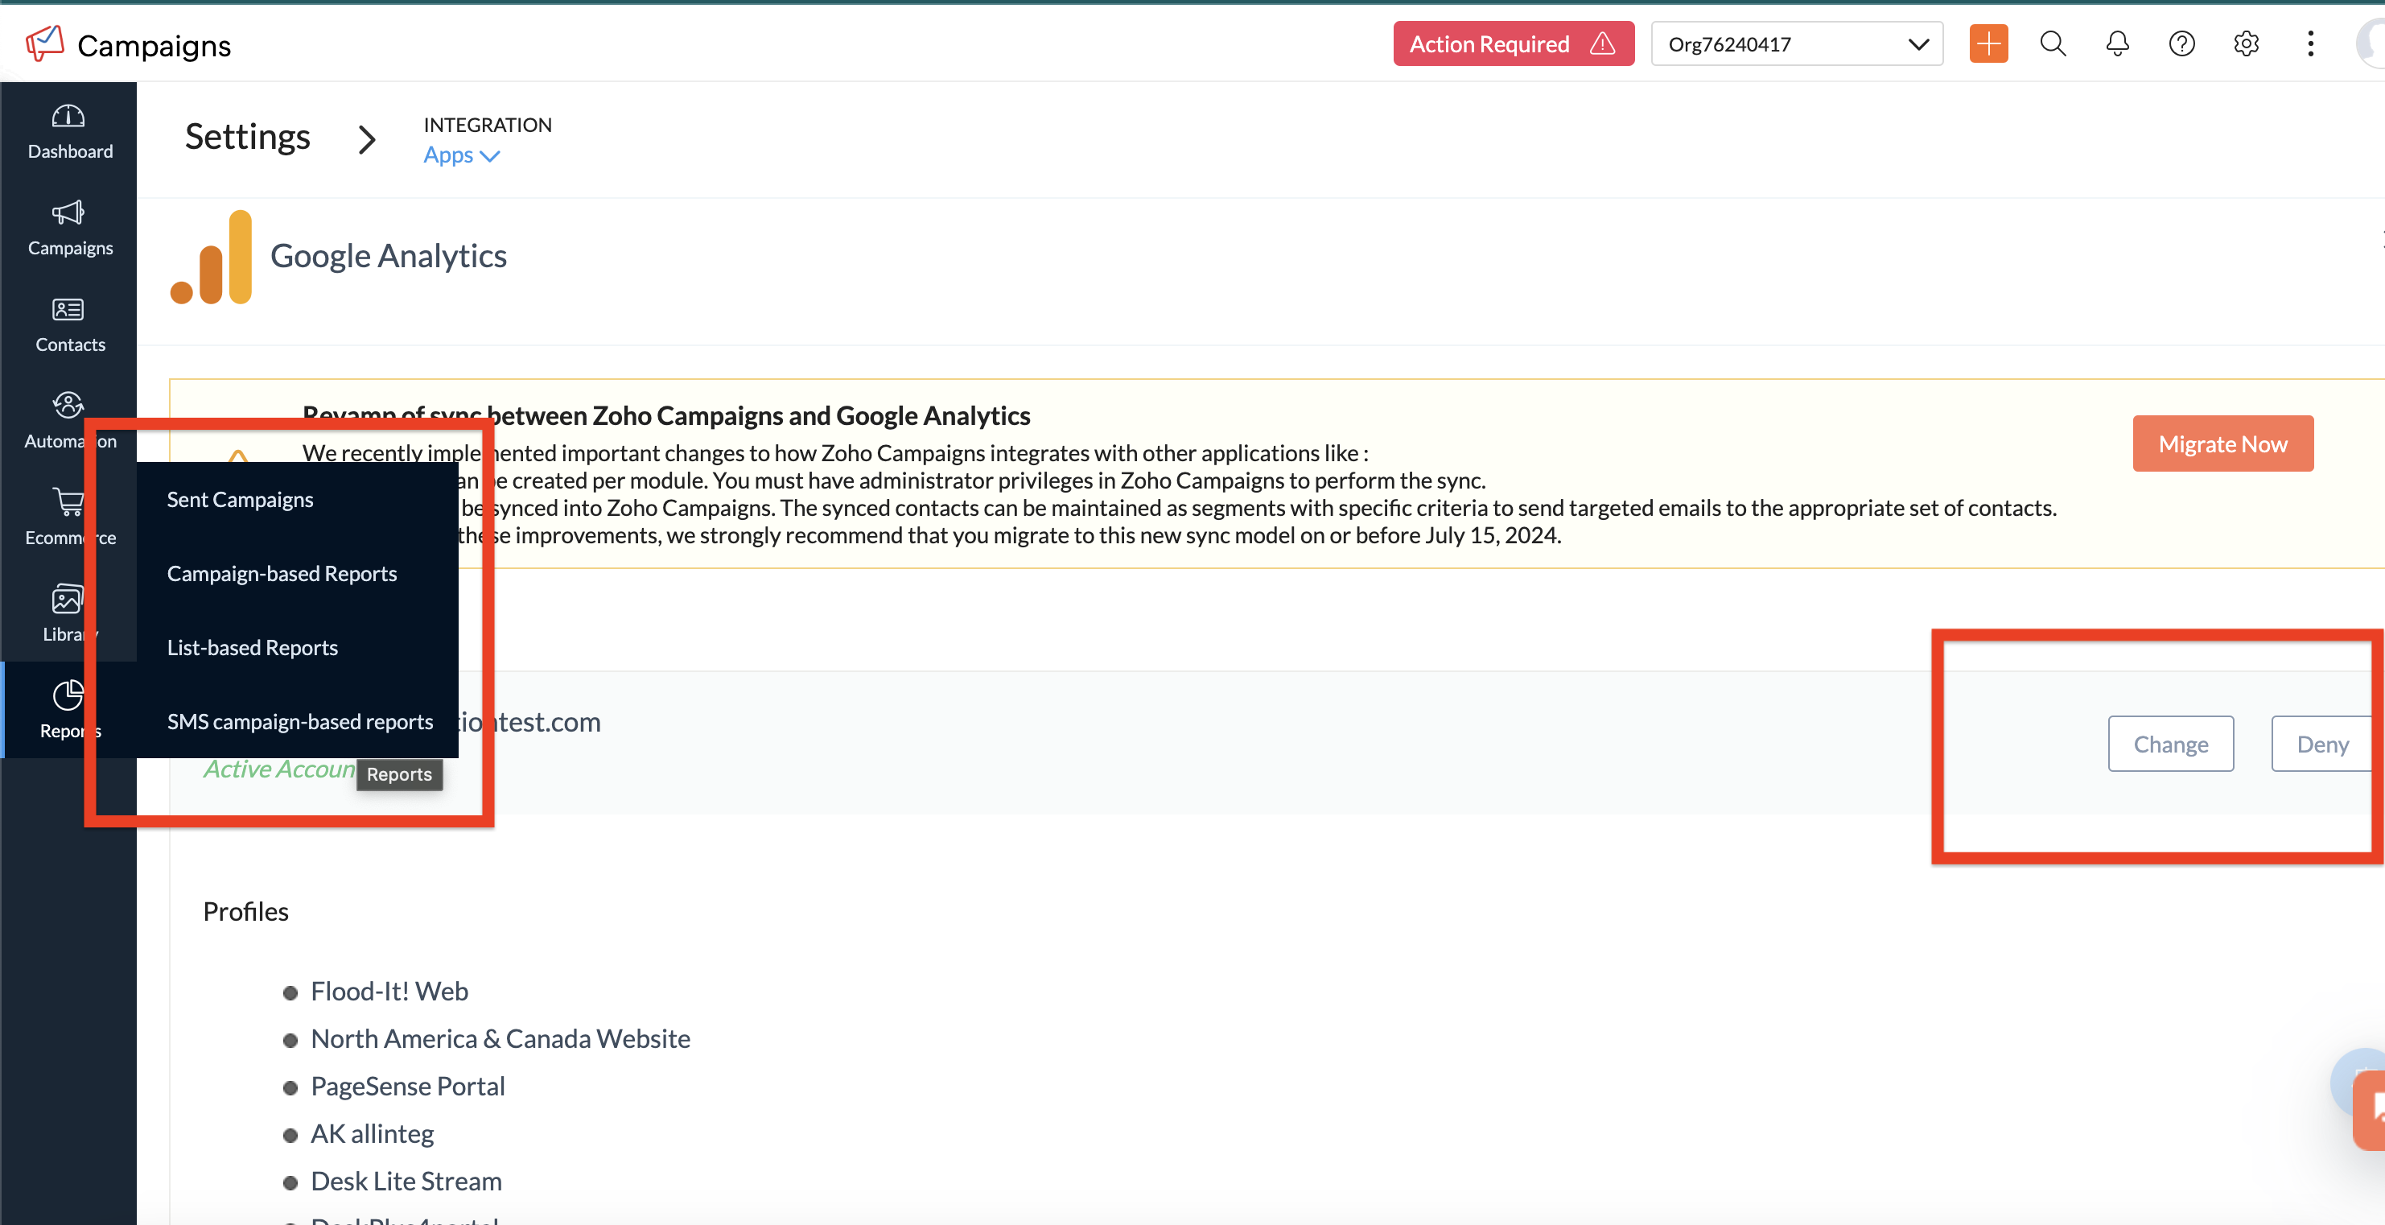Viewport: 2385px width, 1225px height.
Task: Click the Deny button
Action: [2321, 744]
